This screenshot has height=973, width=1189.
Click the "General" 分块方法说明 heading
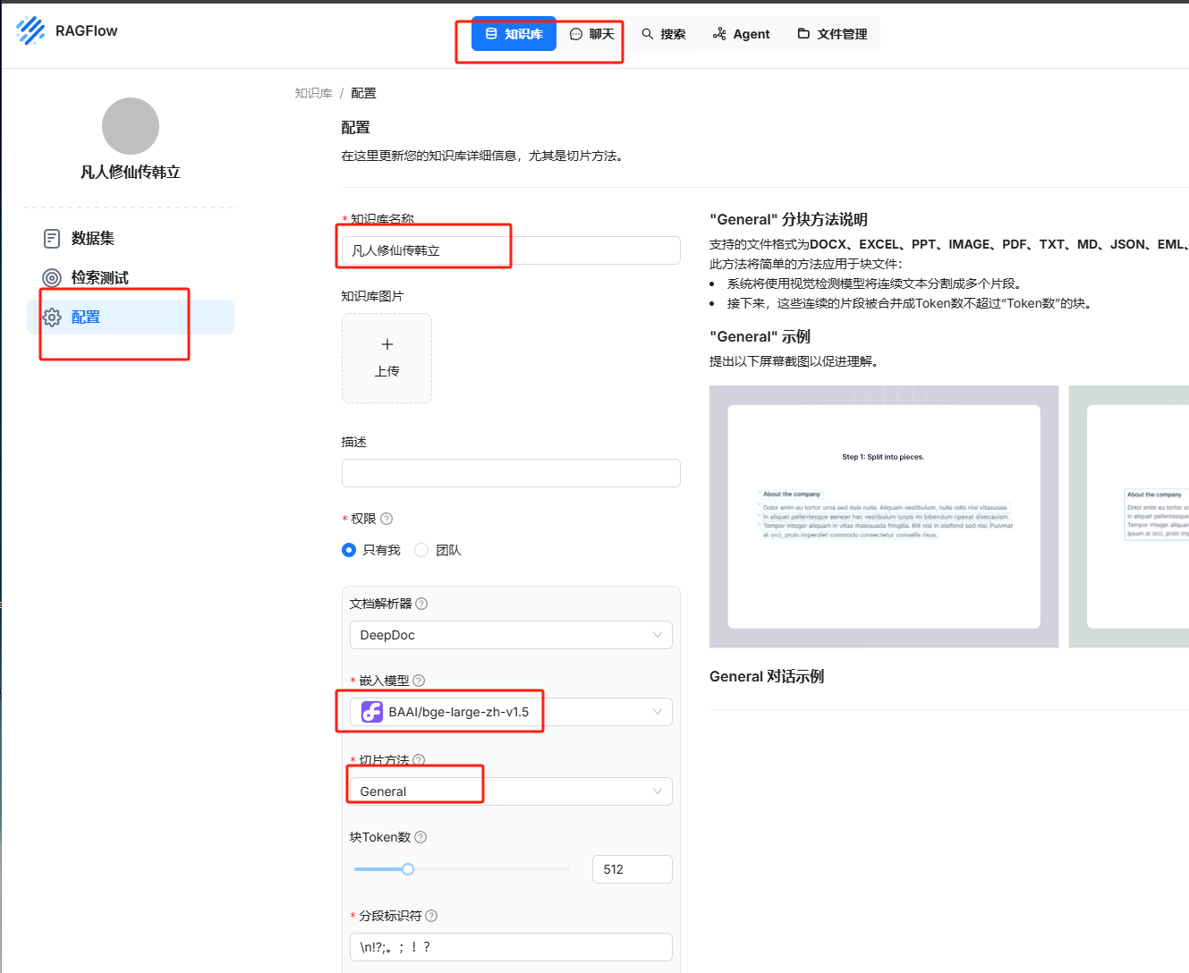(x=788, y=219)
